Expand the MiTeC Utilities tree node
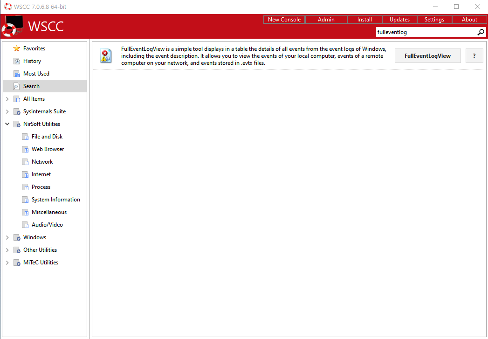Viewport: 488px width, 339px height. [x=7, y=263]
